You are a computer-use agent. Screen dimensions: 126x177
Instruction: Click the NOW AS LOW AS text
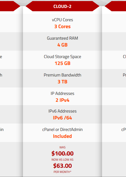62,160
